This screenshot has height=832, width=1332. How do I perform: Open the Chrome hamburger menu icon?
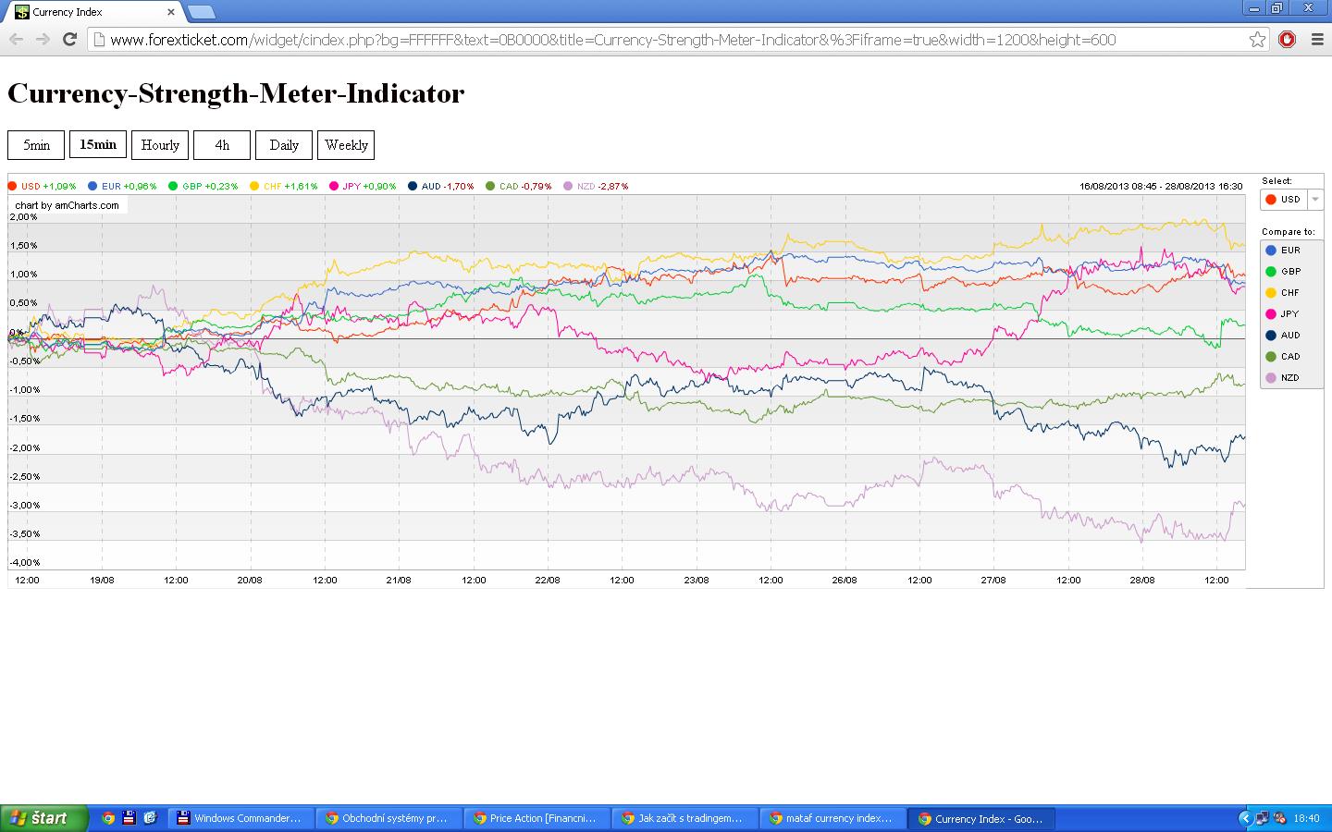tap(1317, 40)
